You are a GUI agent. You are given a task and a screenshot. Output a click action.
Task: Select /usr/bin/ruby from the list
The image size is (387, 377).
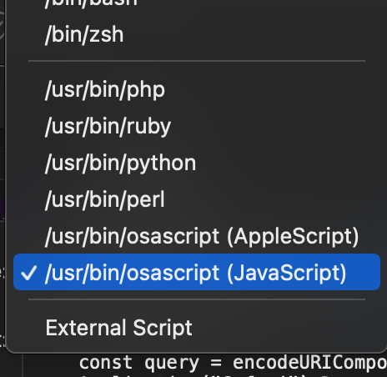click(197, 126)
